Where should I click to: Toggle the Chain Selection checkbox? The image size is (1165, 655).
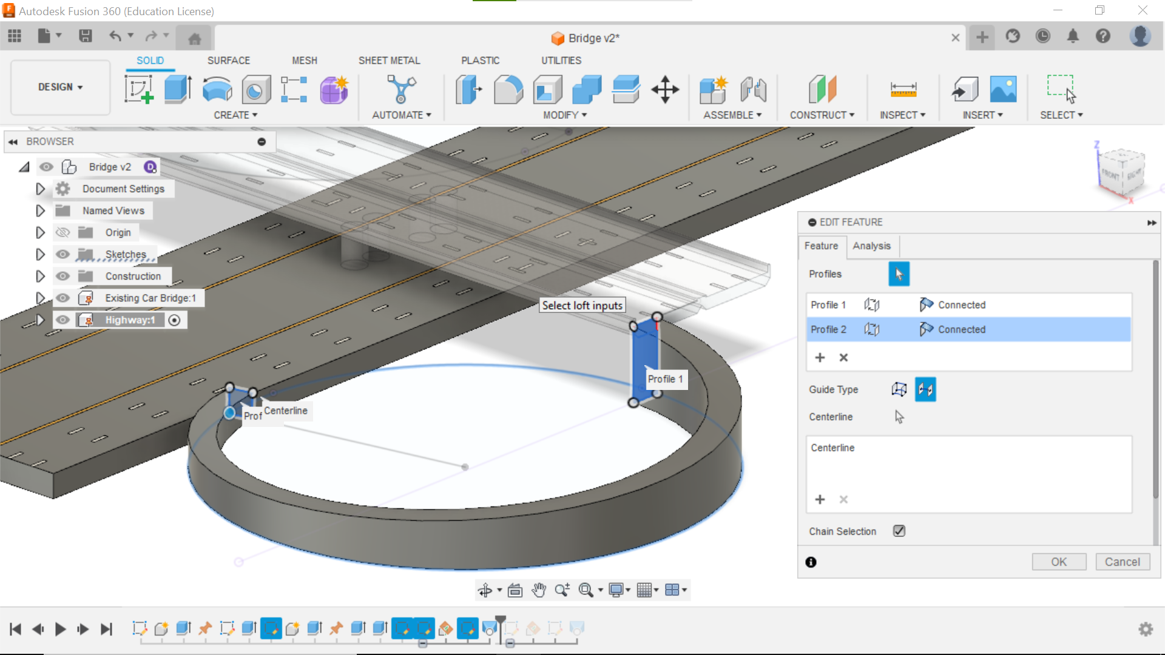[899, 531]
